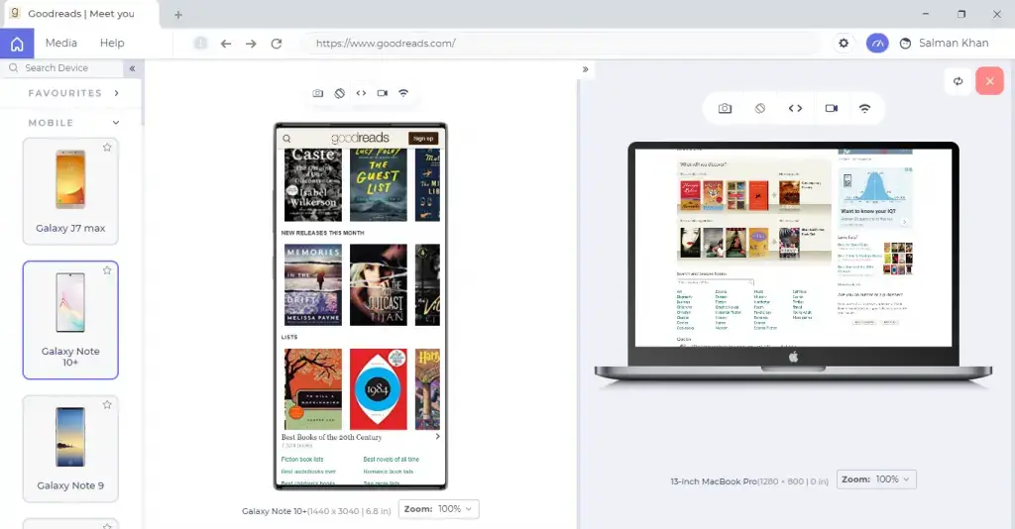The width and height of the screenshot is (1015, 529).
Task: Click the home icon in the top-left
Action: pos(17,44)
